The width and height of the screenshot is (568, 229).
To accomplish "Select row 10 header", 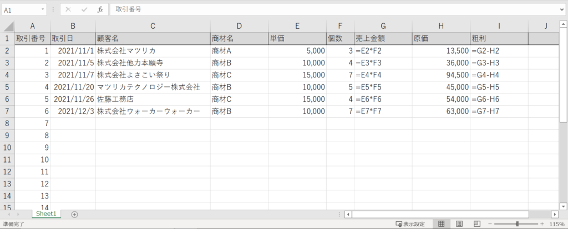I will pos(7,148).
